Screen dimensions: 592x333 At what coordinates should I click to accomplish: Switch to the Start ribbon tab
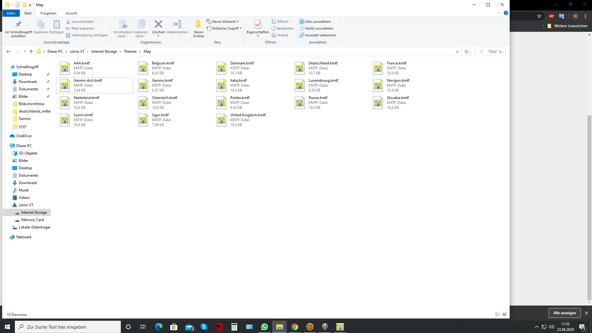(x=28, y=13)
